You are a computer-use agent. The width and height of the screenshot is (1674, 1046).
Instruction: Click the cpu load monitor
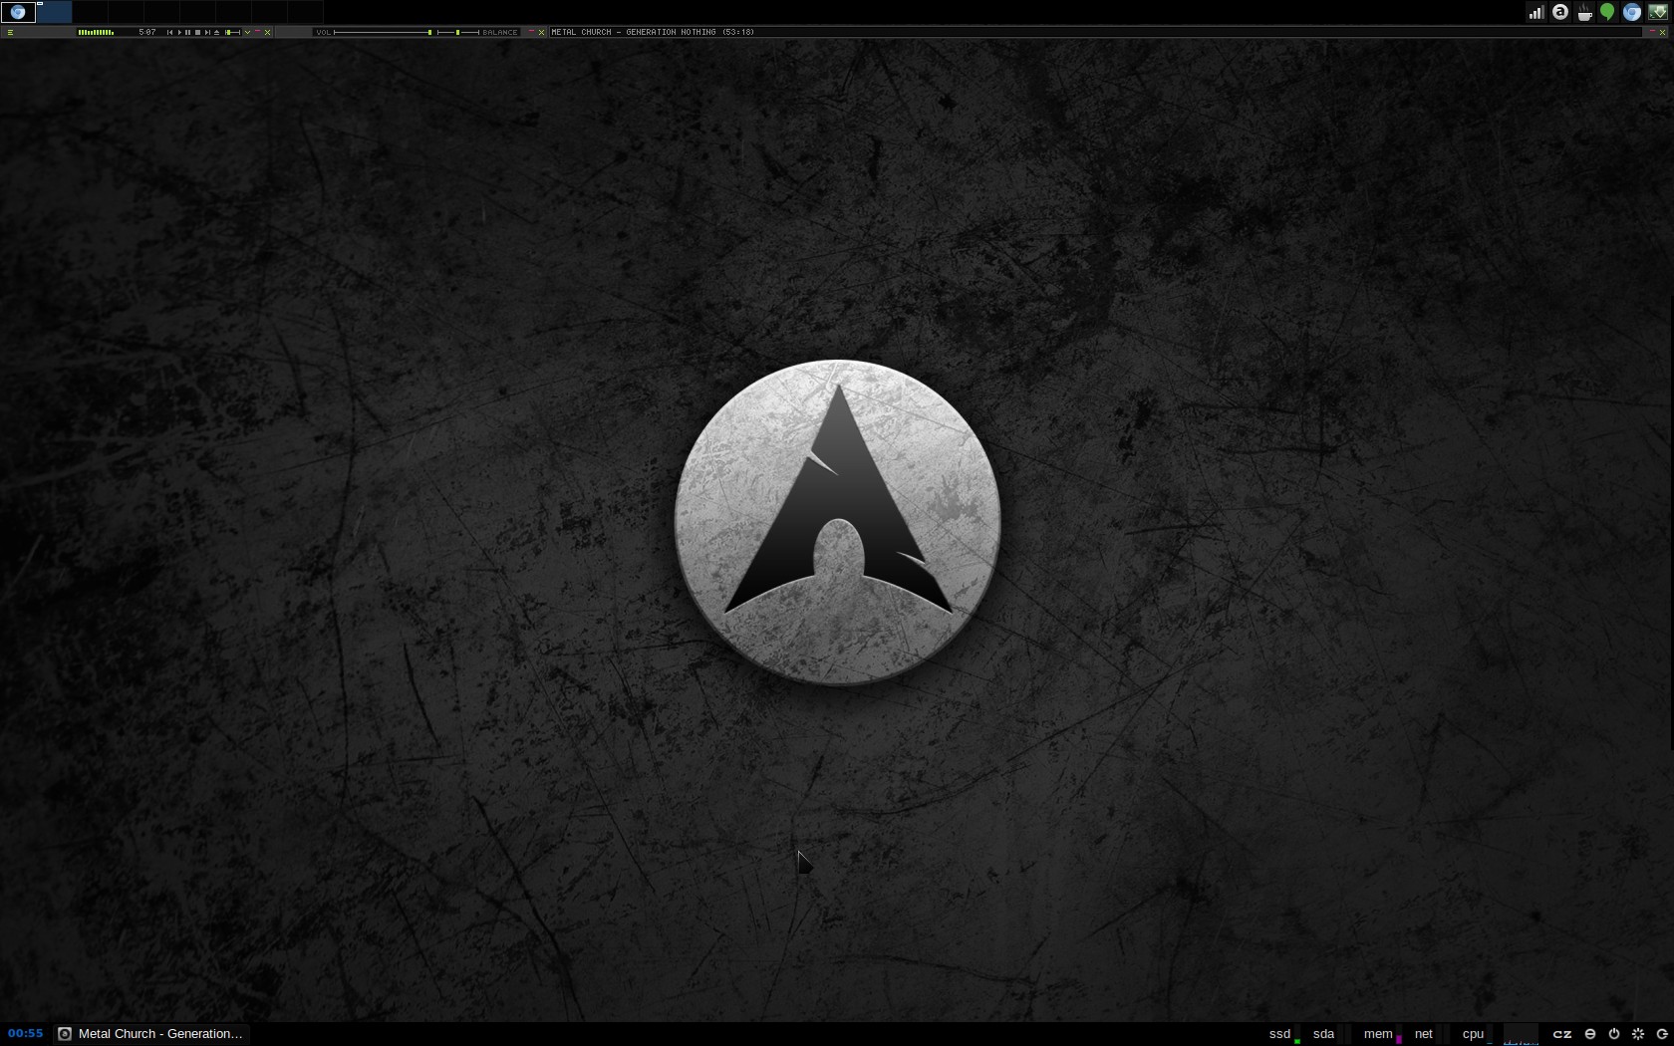click(x=1476, y=1034)
